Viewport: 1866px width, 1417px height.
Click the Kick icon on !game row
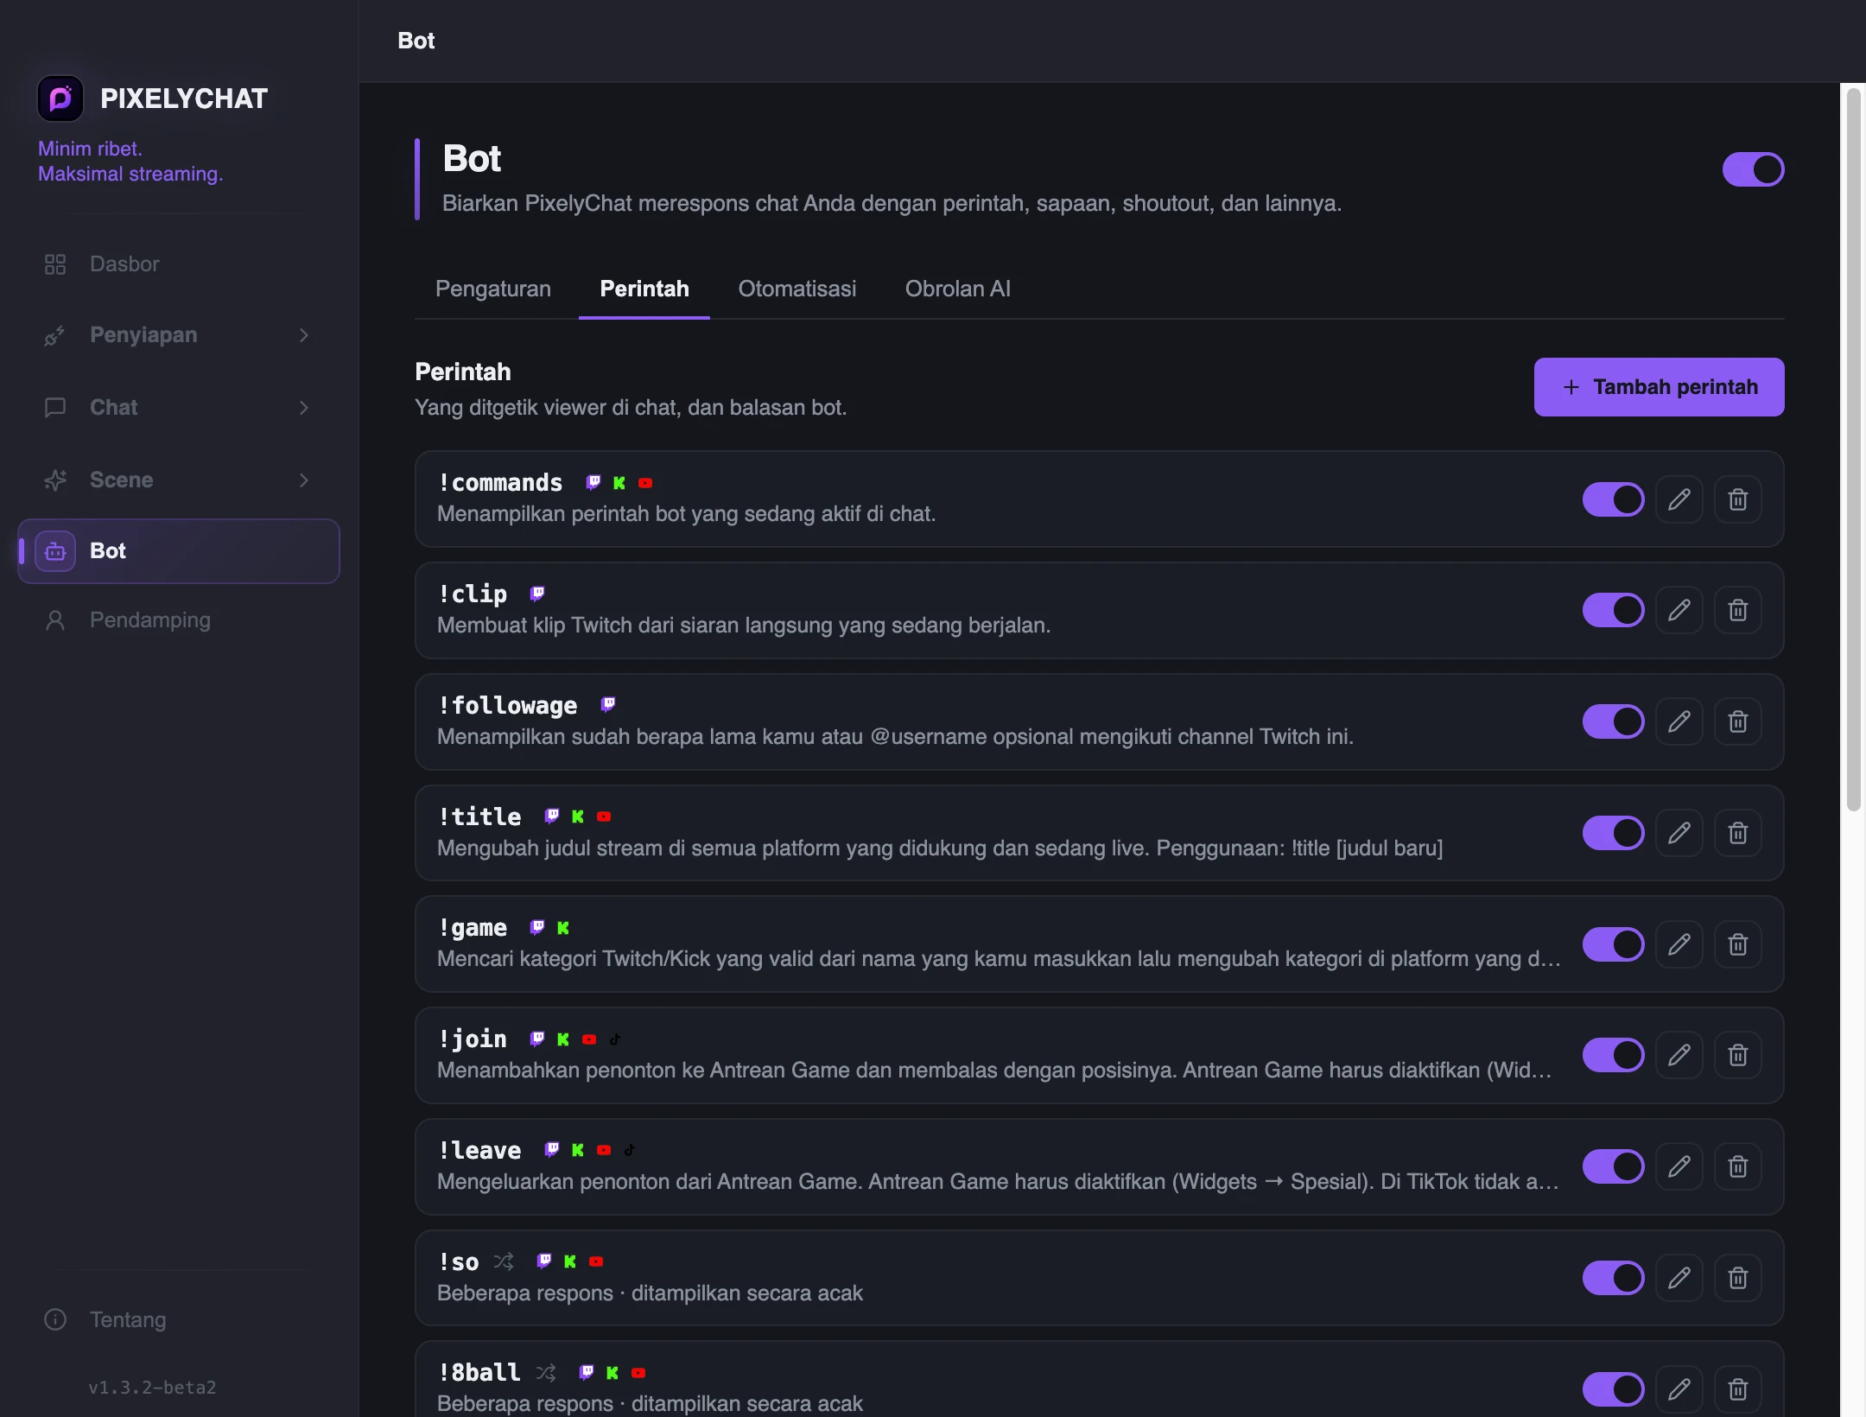pyautogui.click(x=563, y=928)
